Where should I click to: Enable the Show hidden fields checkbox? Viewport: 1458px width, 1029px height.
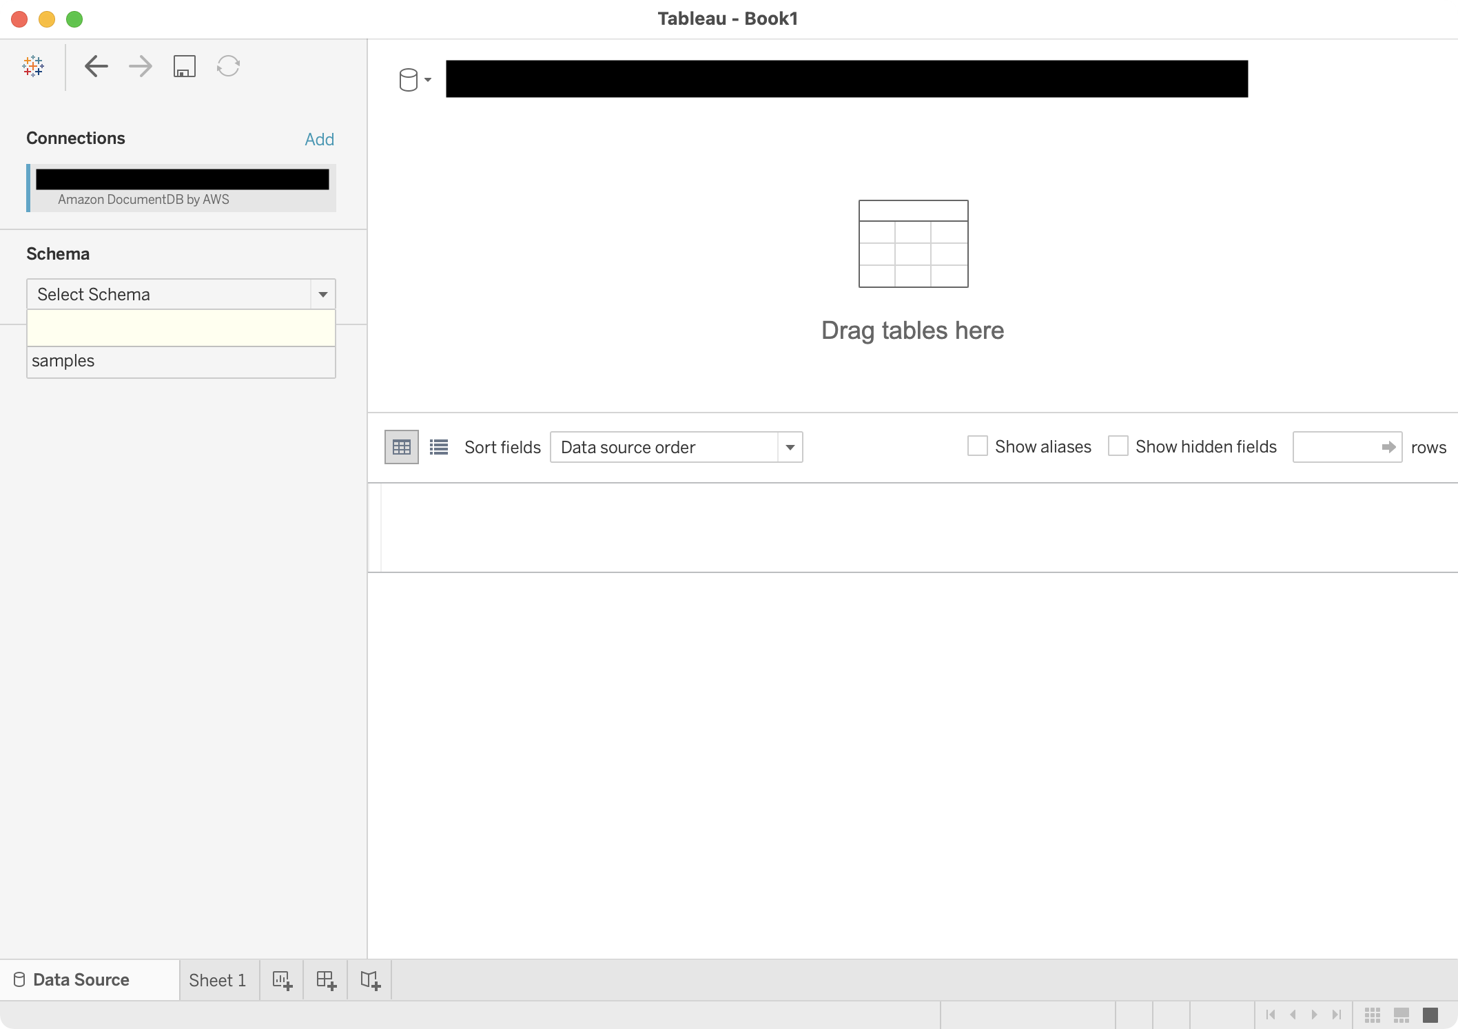[1118, 446]
